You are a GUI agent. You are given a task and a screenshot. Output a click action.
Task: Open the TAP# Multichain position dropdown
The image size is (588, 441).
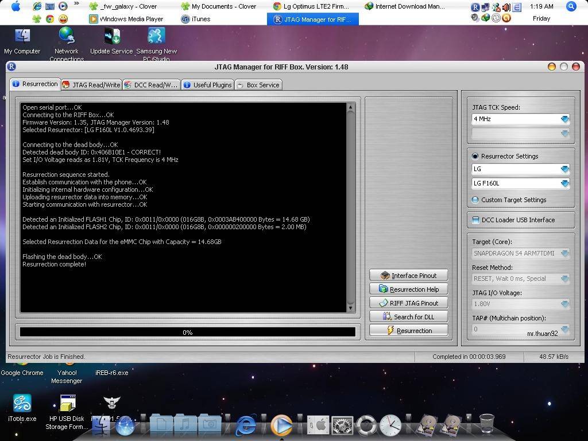[565, 329]
